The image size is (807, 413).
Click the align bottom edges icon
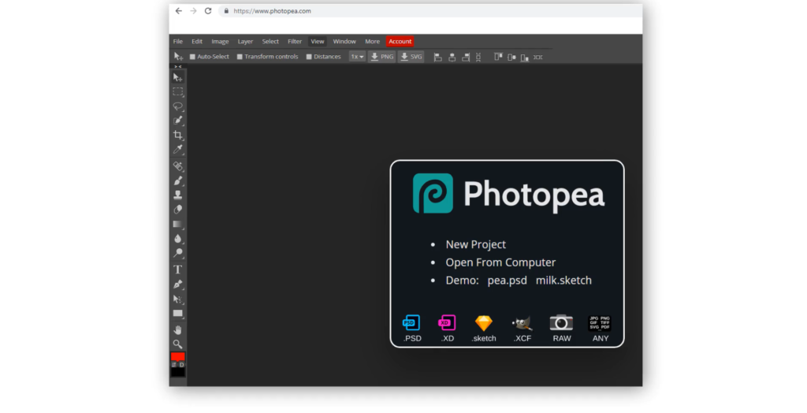(524, 57)
